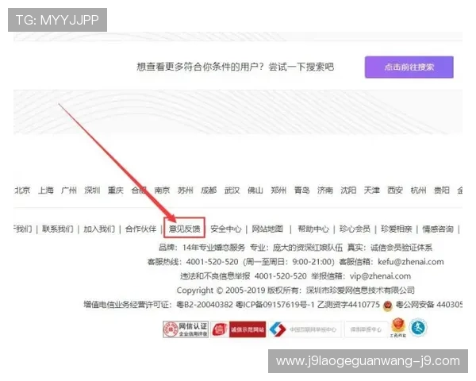Click the round blue certification icon
The image size is (476, 381).
click(418, 328)
